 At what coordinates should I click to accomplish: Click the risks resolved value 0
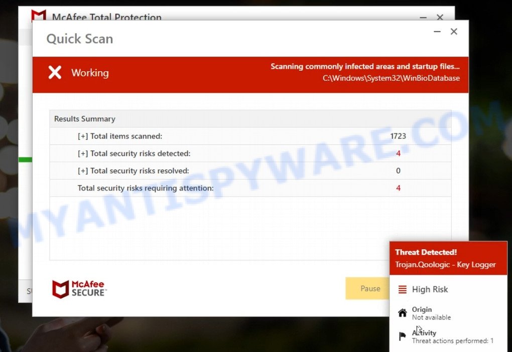pos(398,170)
